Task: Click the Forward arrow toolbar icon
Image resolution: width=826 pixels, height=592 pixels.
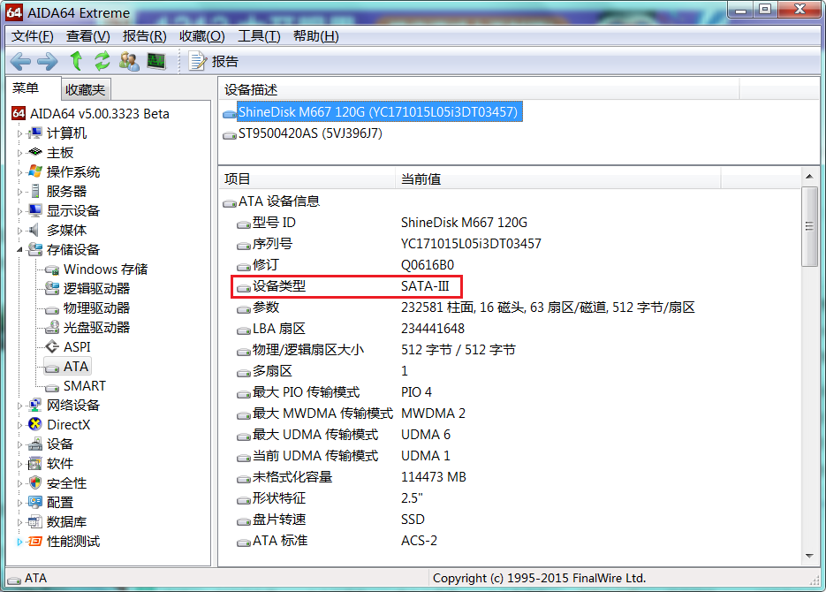Action: pos(47,61)
